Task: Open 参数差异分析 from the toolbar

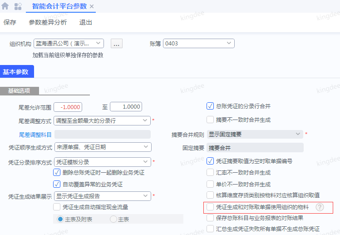Action: click(48, 22)
